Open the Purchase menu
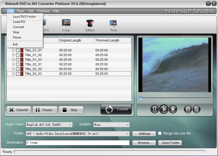This screenshot has width=218, height=156. (43, 11)
